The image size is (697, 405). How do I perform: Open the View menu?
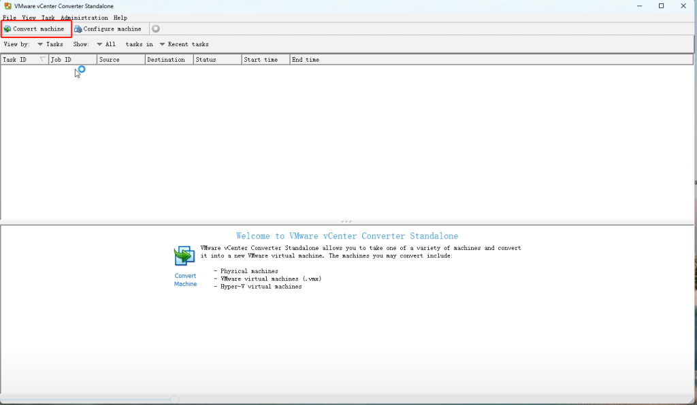pos(29,18)
